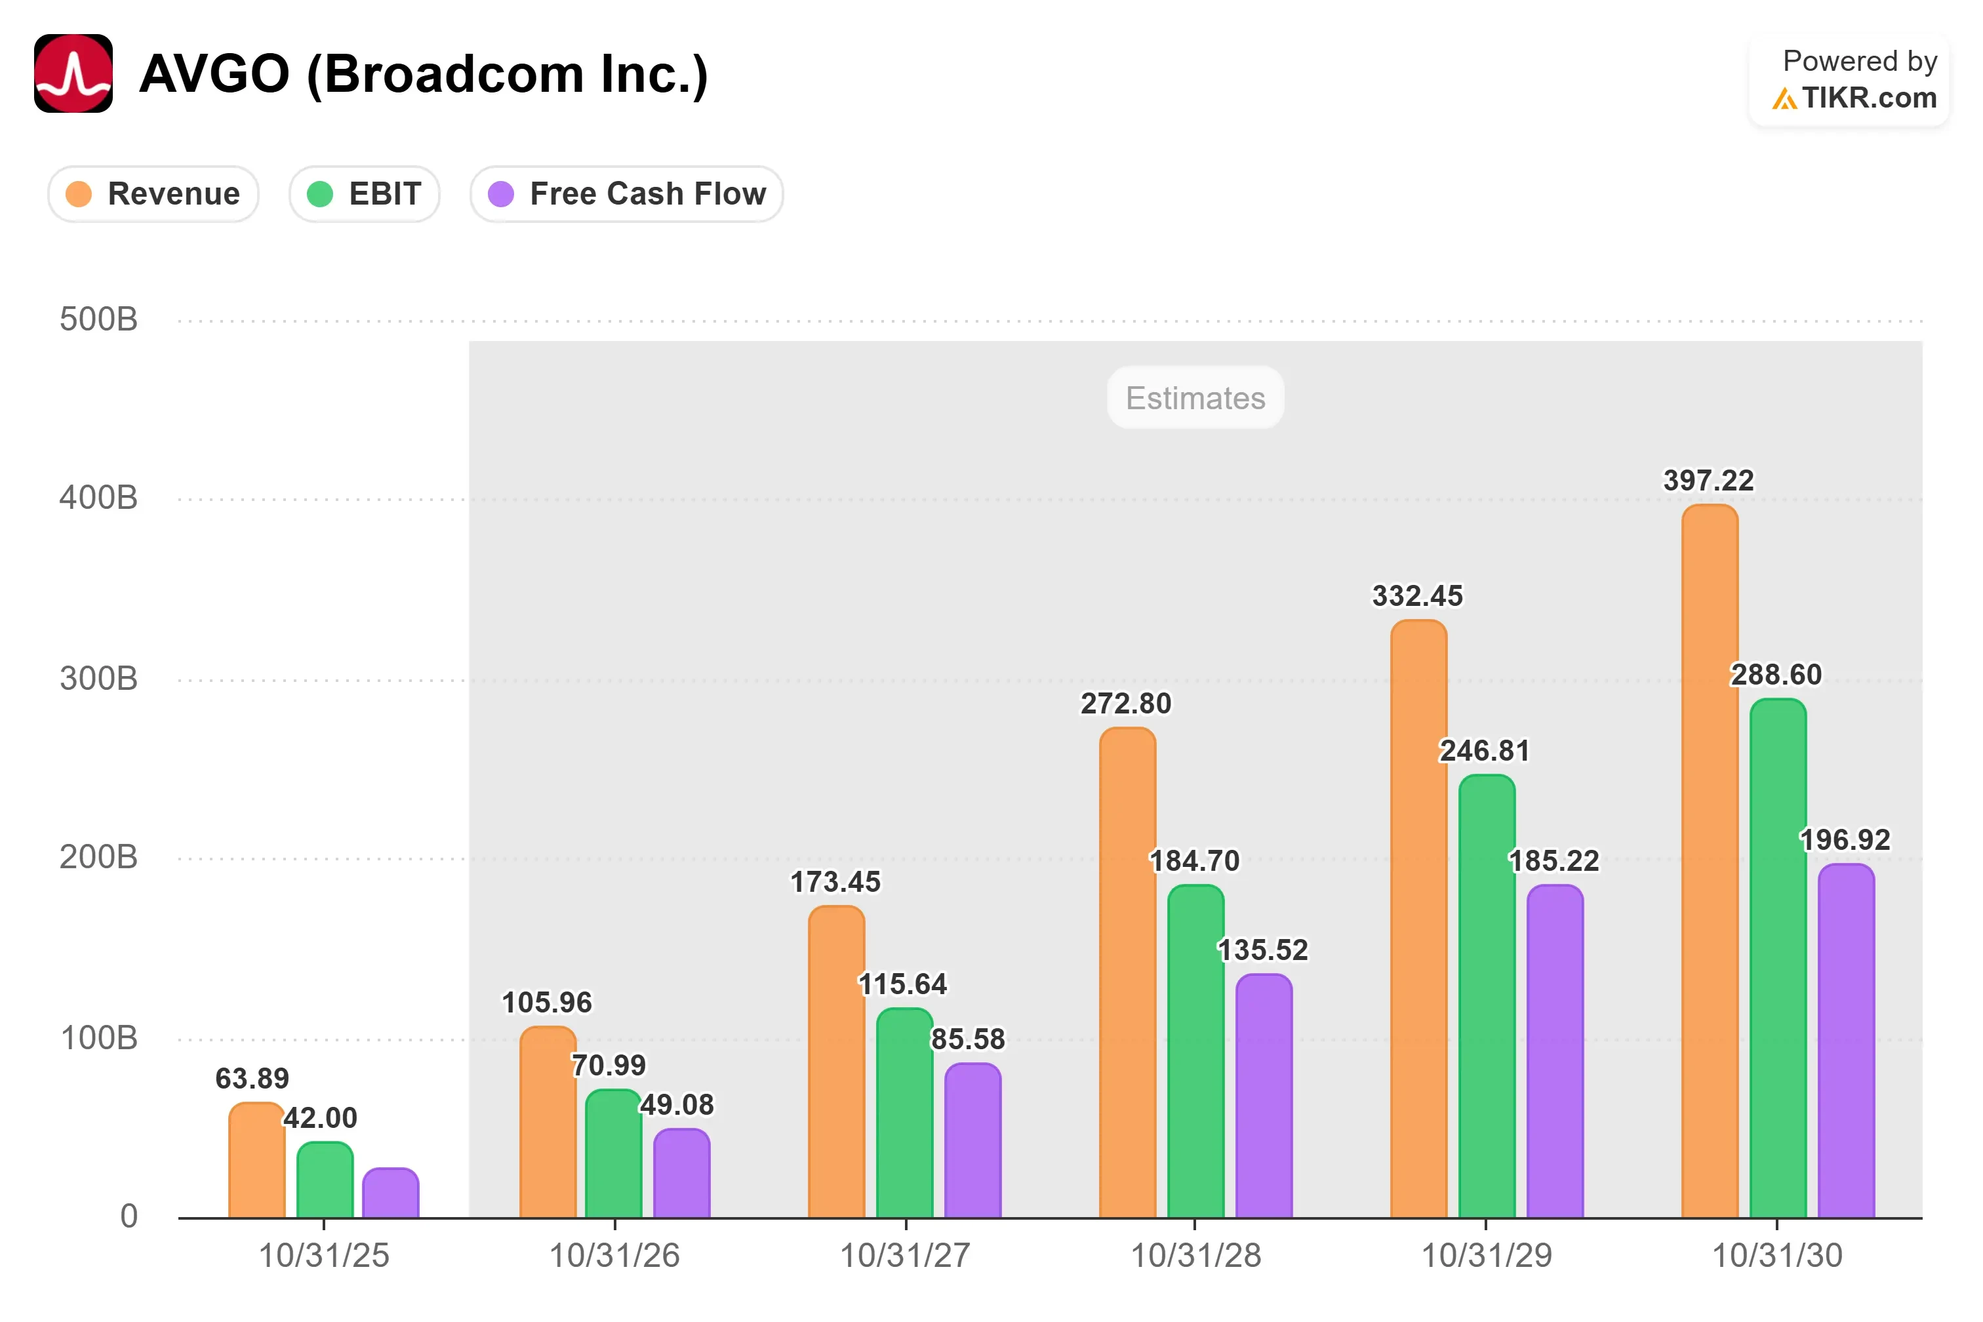Click the Broadcom red logo icon

coord(73,73)
